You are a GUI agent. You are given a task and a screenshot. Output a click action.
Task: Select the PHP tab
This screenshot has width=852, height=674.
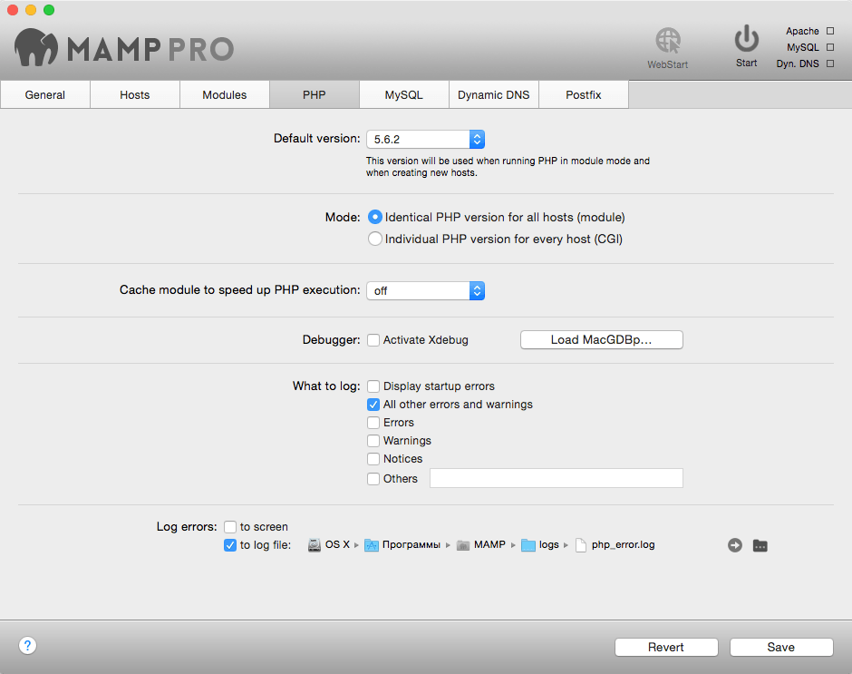(x=315, y=94)
